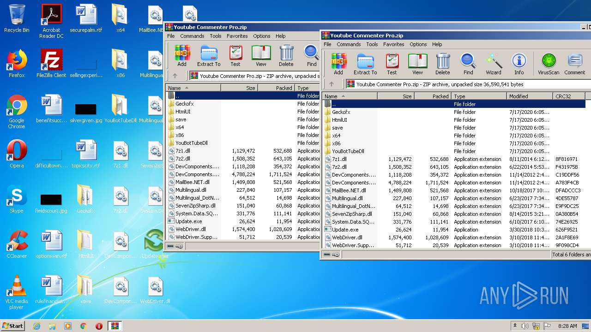Sort by Type column in front window

479,96
